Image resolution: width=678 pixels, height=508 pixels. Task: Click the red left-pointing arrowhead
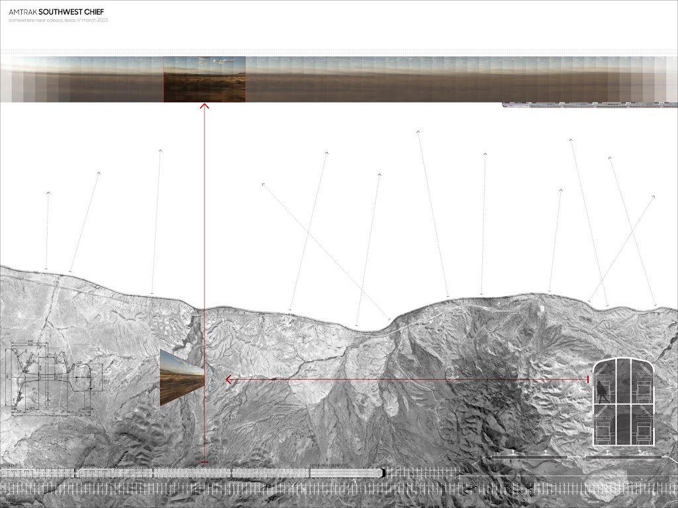[x=228, y=379]
